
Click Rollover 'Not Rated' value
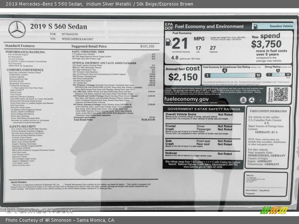pyautogui.click(x=225, y=154)
